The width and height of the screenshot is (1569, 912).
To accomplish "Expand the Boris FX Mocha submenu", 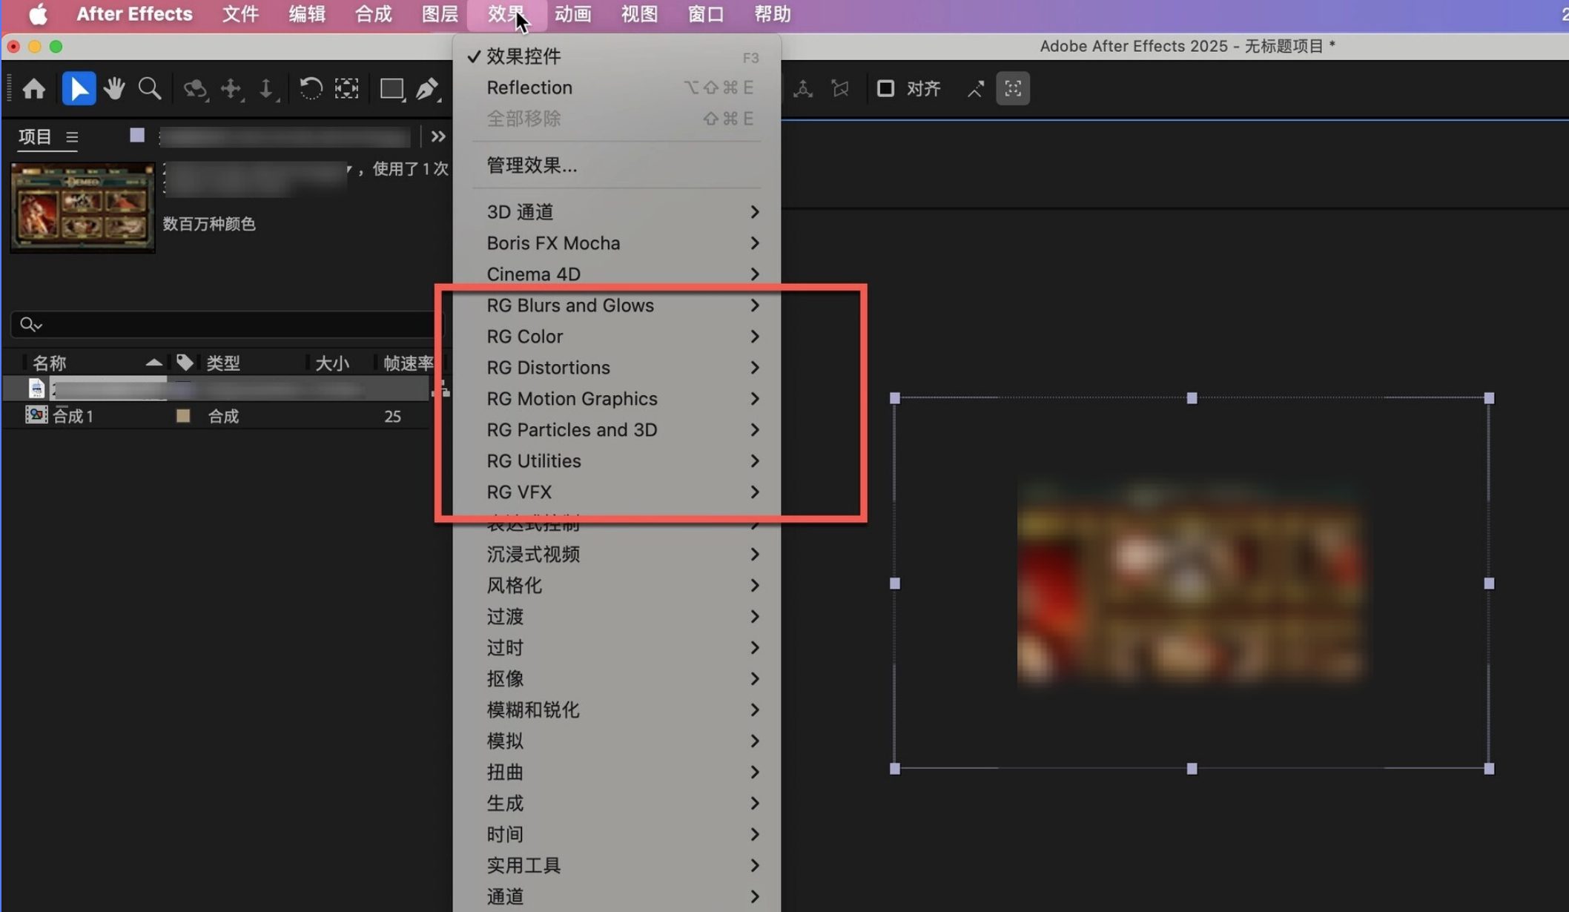I will coord(616,243).
